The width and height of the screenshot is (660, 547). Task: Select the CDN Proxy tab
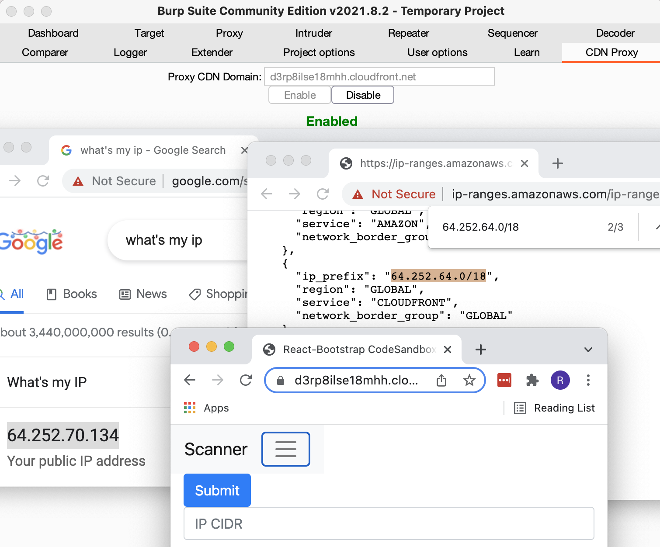pyautogui.click(x=612, y=52)
